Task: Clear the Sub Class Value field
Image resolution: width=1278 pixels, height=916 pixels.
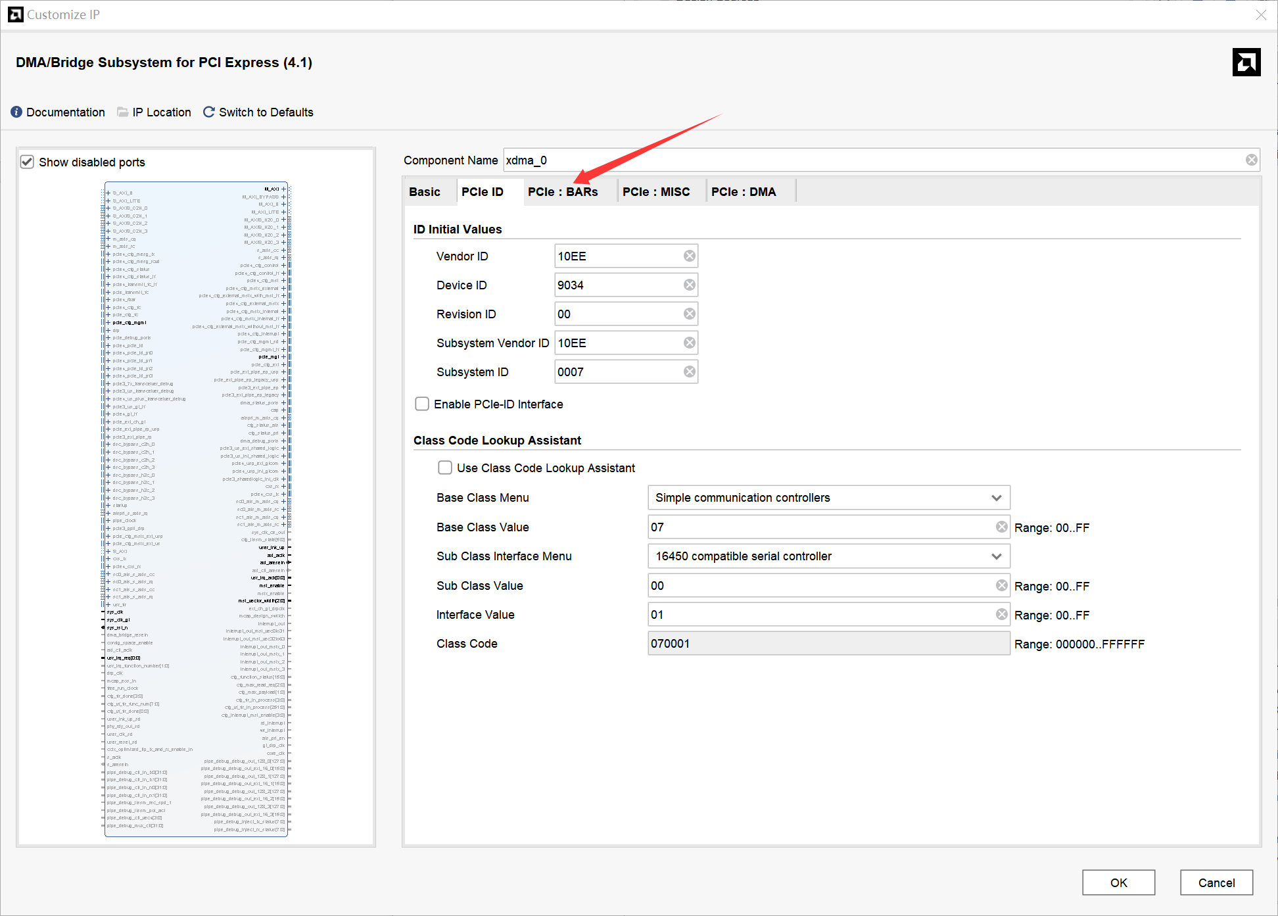Action: tap(1001, 585)
